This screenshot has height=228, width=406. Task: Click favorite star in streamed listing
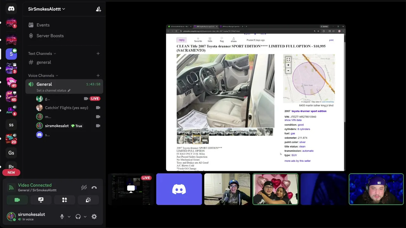coord(198,40)
